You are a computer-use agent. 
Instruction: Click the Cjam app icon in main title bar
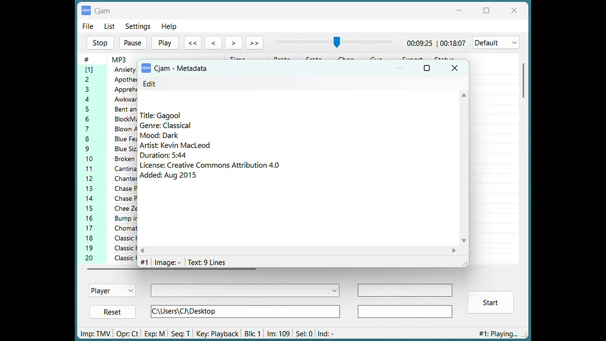(x=86, y=10)
